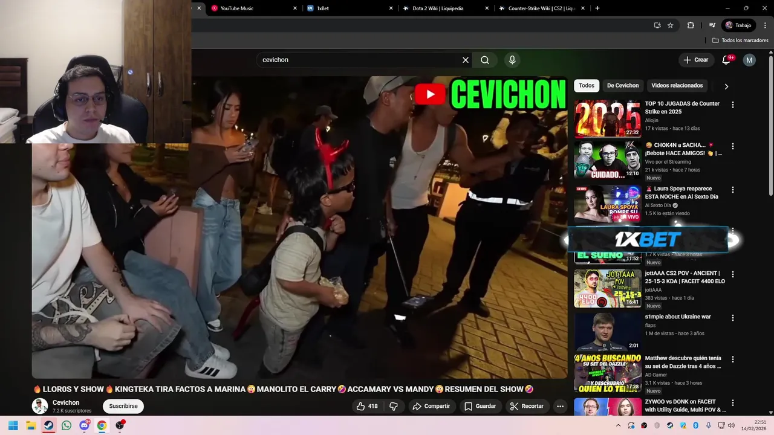Open Steam from the taskbar
Screen dimensions: 774x435
[48, 425]
